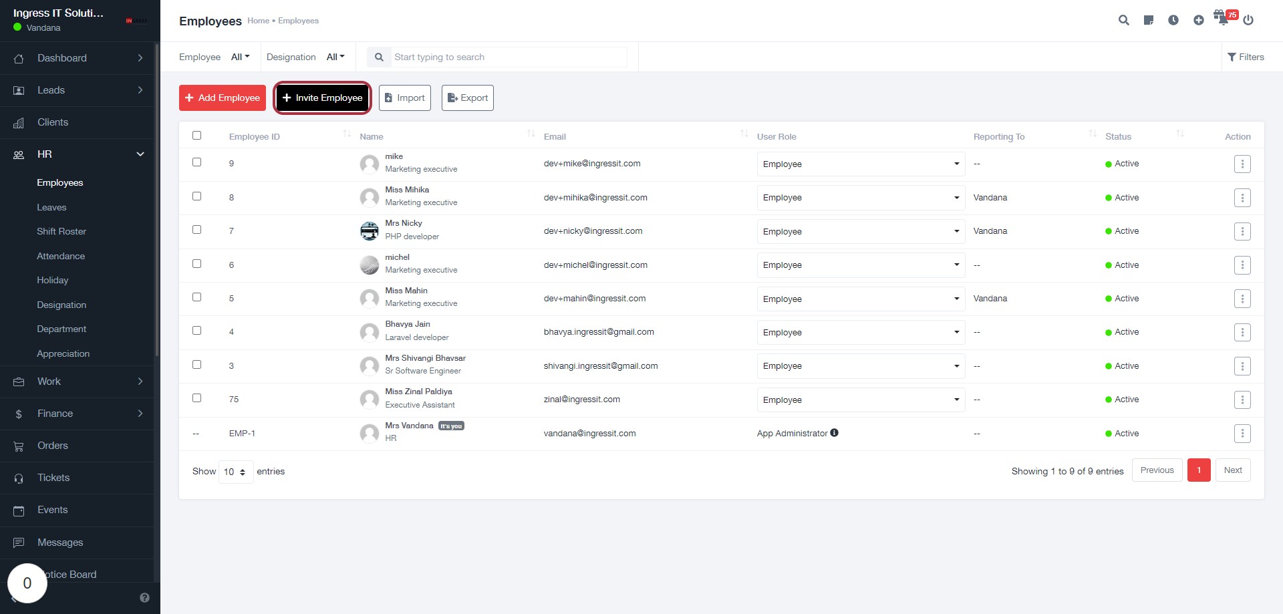Open Employee filter All dropdown
This screenshot has height=614, width=1283.
(x=240, y=57)
